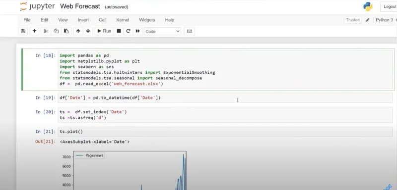The image size is (397, 190).
Task: Click the Pageviews plot legend
Action: tap(90, 156)
